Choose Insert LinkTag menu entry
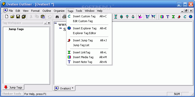The image size is (195, 97). click(x=89, y=52)
